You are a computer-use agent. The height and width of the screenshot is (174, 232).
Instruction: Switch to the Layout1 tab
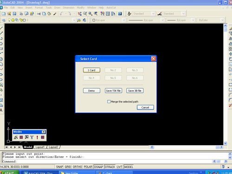click(40, 147)
